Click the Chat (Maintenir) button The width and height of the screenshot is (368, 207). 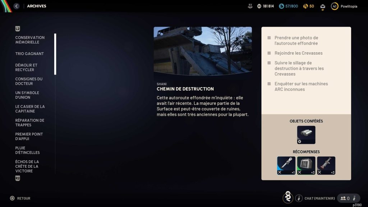(x=319, y=198)
